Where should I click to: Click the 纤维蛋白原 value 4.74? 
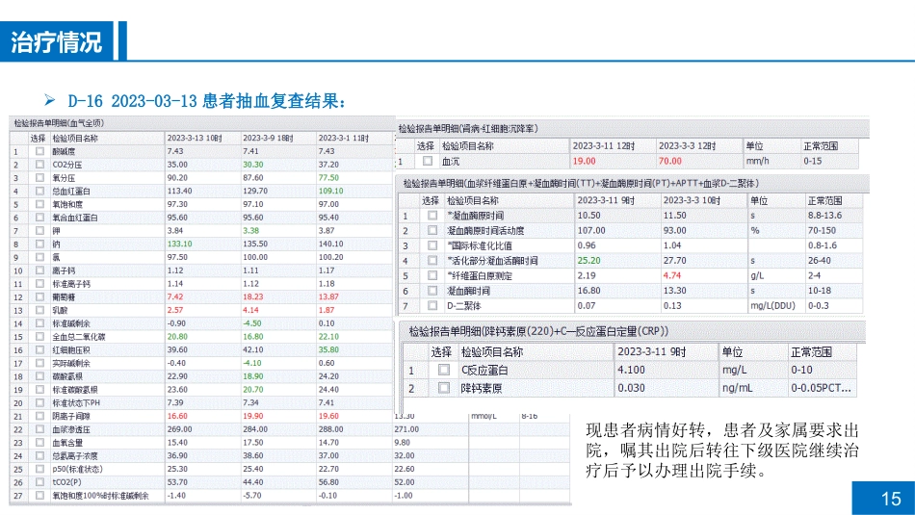coord(672,275)
